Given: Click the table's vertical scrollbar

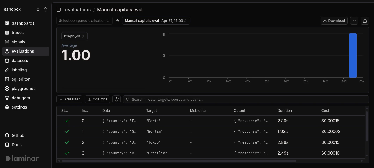Looking at the screenshot, I should (367, 126).
